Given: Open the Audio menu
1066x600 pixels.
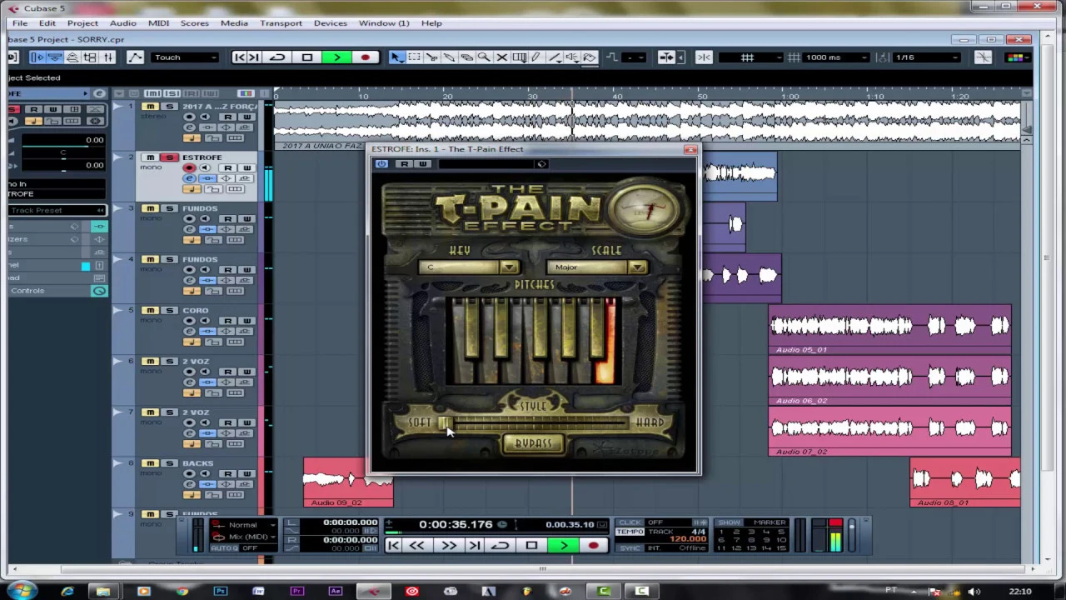Looking at the screenshot, I should (x=122, y=23).
